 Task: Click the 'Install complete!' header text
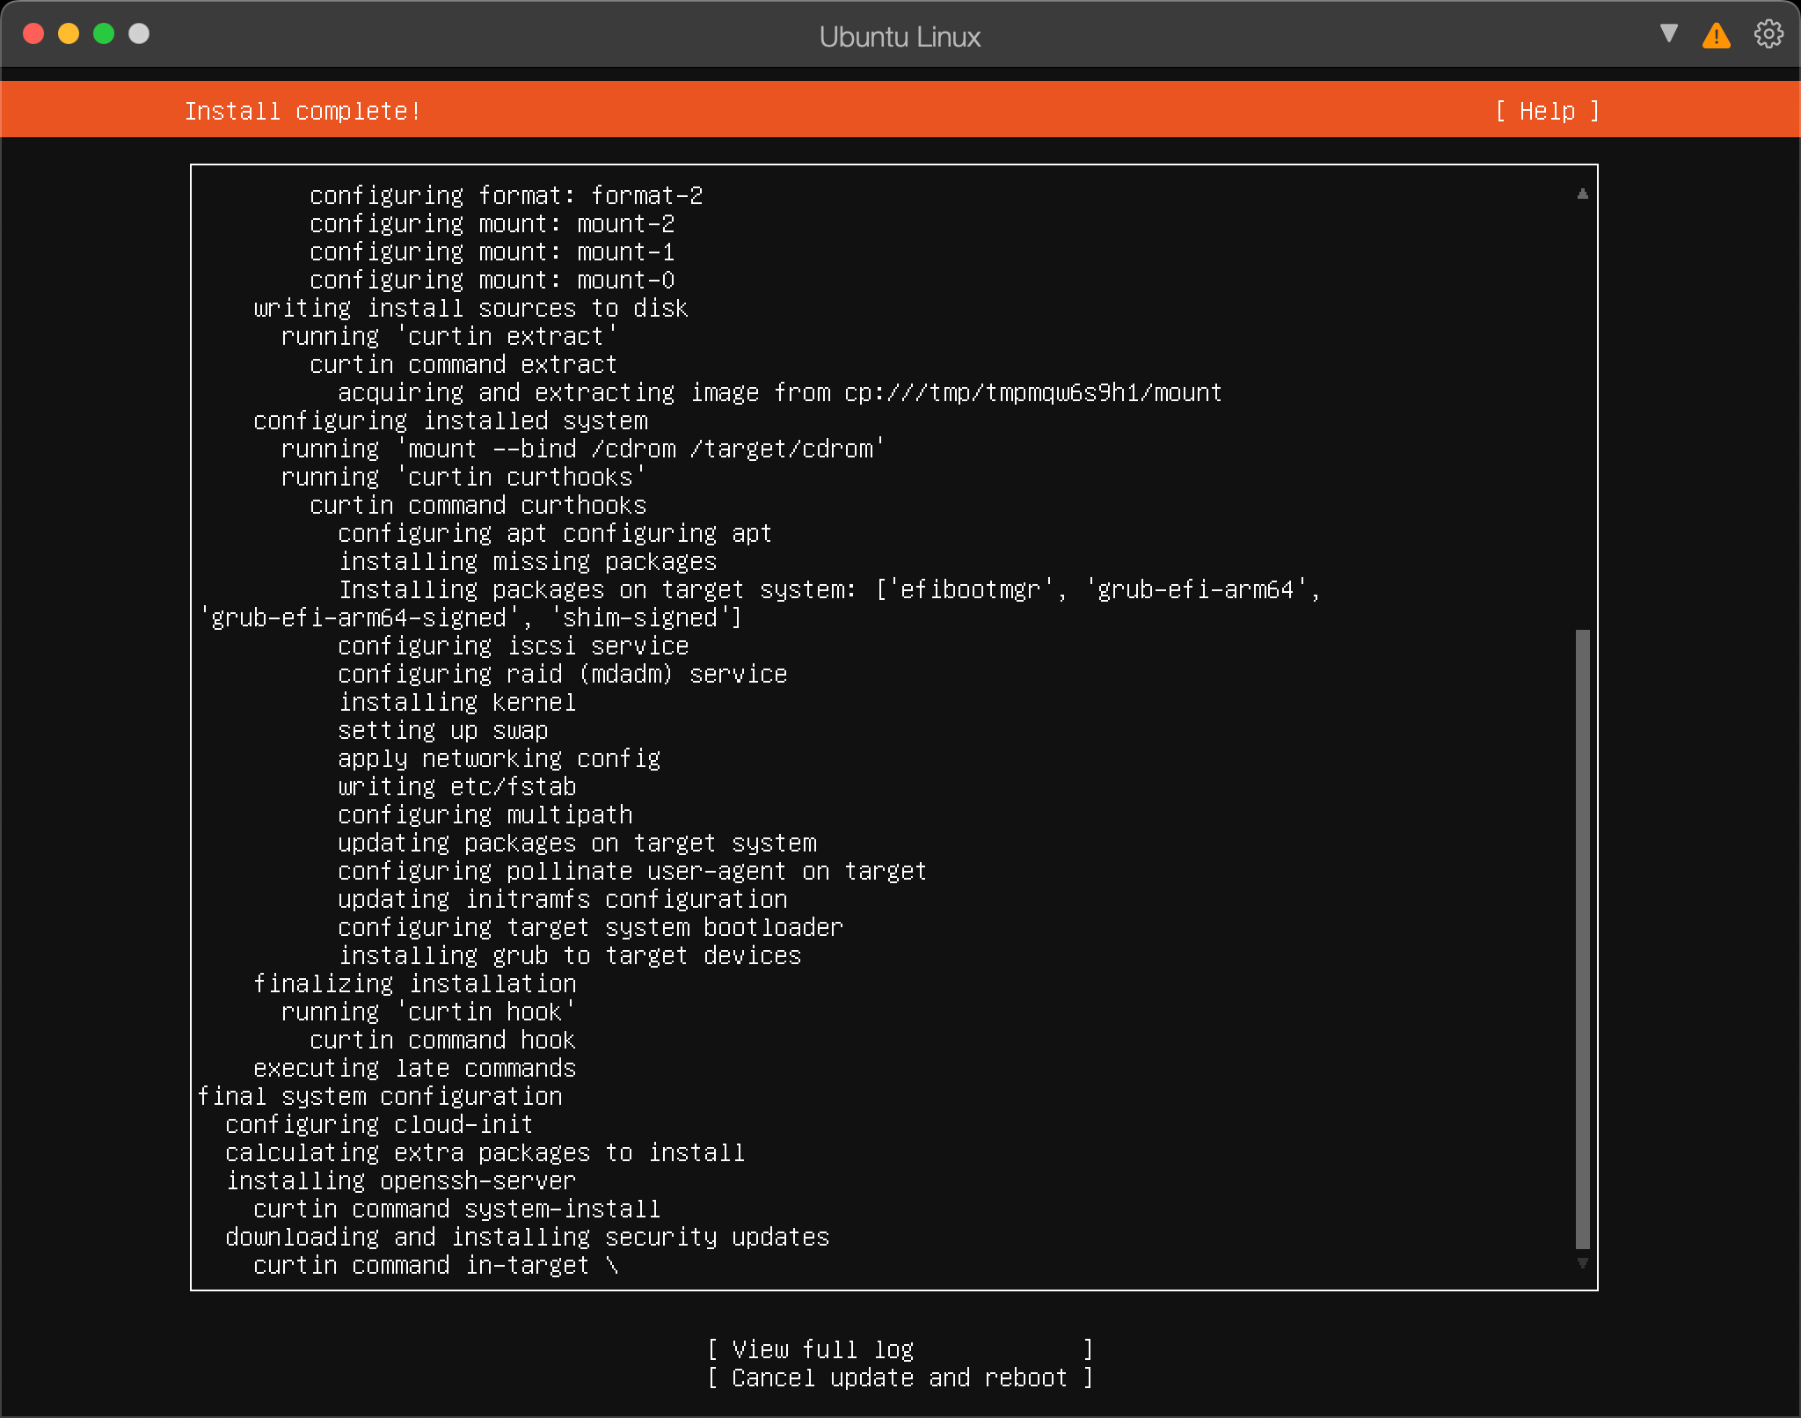pos(303,111)
